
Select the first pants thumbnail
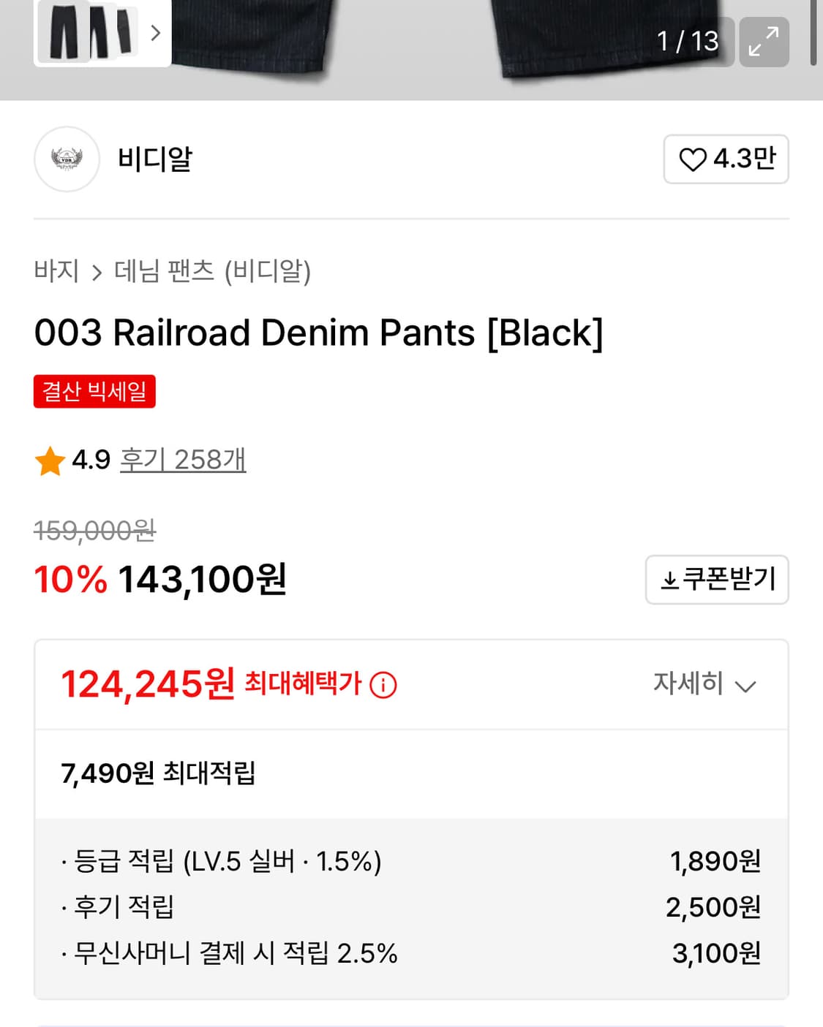(64, 33)
